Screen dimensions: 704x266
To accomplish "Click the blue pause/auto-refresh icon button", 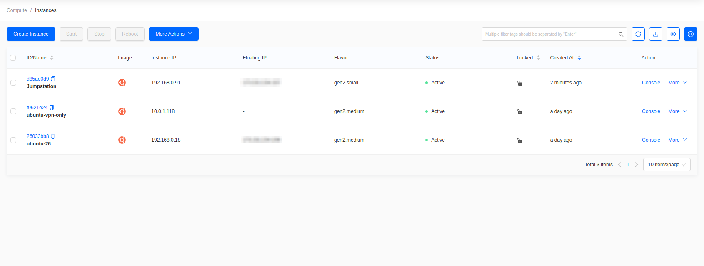I will coord(691,34).
